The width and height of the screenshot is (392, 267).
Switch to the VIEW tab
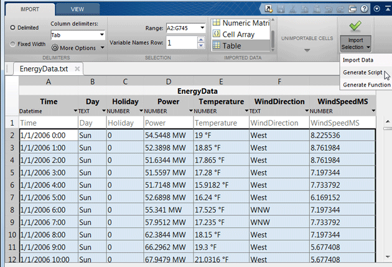[x=77, y=9]
